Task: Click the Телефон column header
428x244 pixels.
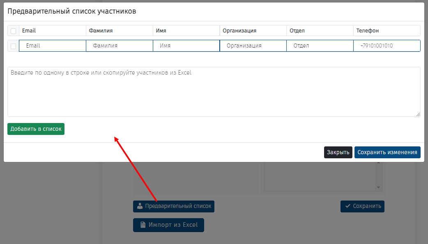Action: 367,31
